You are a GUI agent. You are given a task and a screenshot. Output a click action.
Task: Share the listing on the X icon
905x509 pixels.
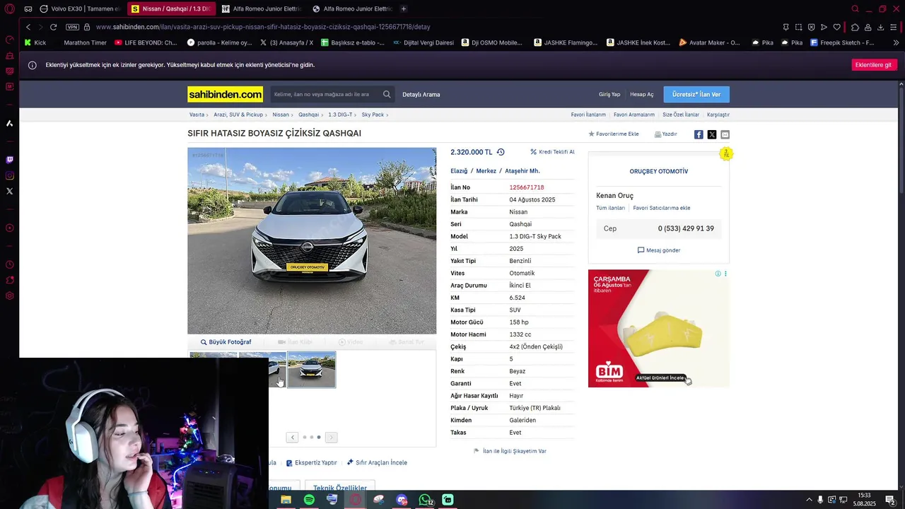pos(712,134)
